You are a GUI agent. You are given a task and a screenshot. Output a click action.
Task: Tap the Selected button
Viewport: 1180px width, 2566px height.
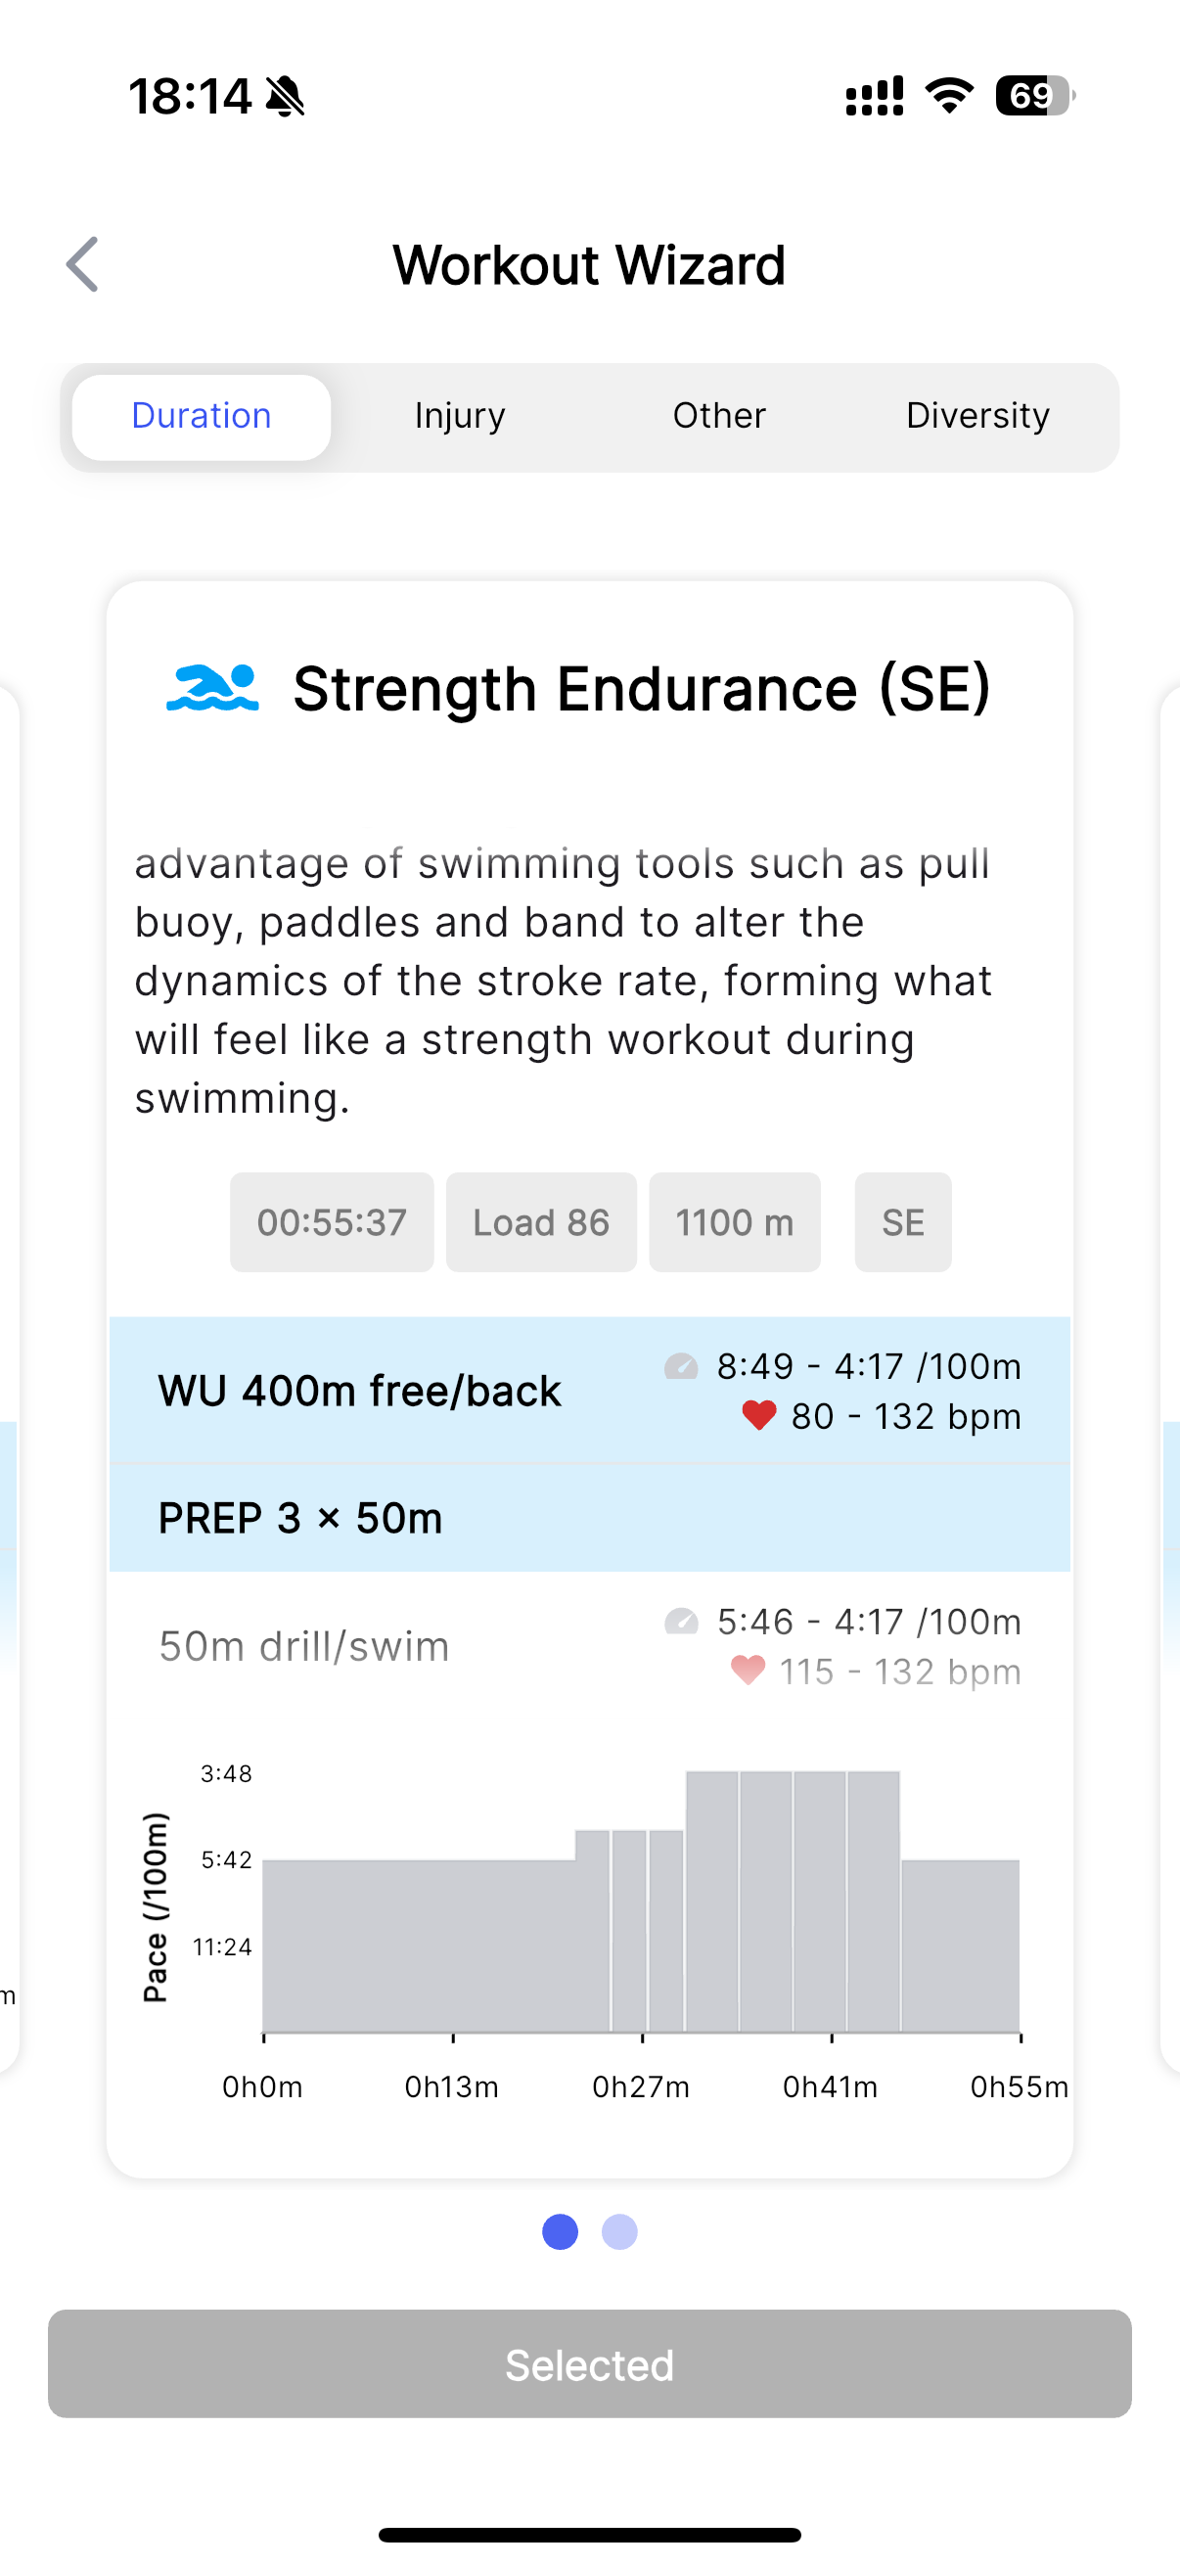pyautogui.click(x=589, y=2363)
